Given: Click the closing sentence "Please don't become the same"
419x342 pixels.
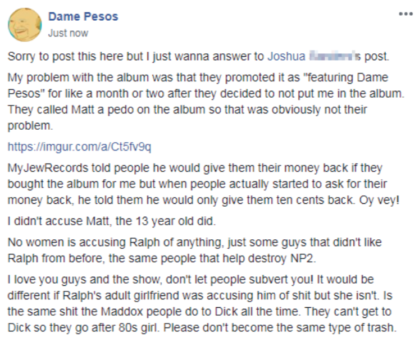Looking at the screenshot, I should (x=280, y=327).
